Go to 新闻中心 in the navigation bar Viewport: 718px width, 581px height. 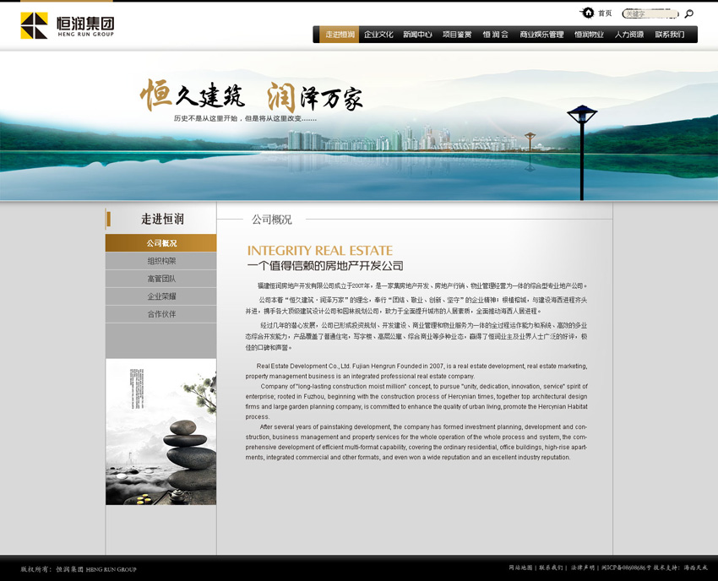(417, 35)
